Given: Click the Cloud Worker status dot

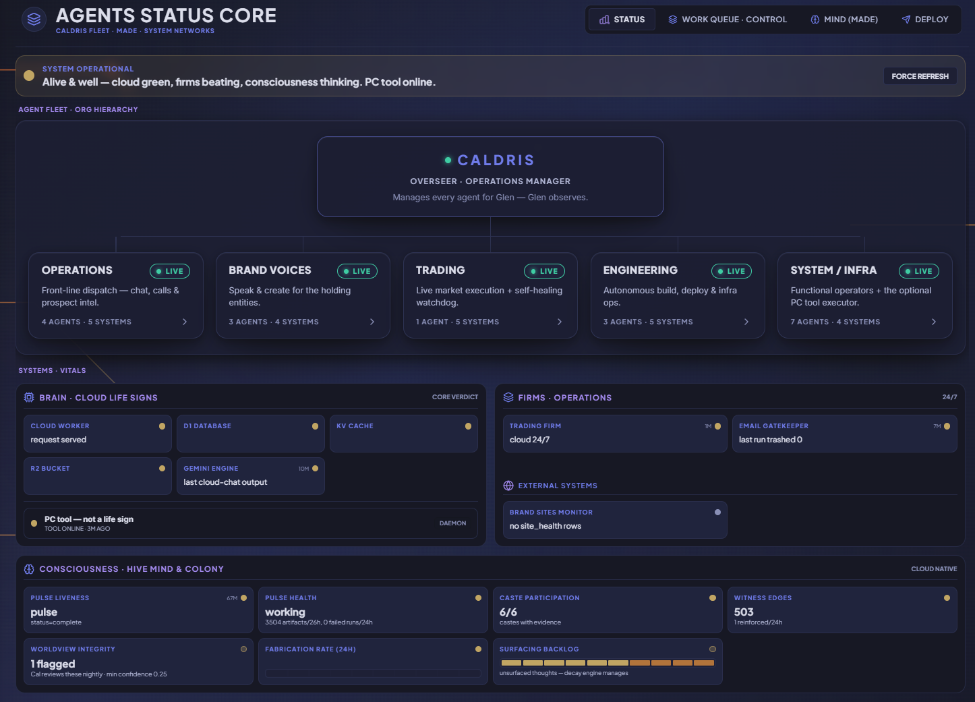Looking at the screenshot, I should click(162, 426).
